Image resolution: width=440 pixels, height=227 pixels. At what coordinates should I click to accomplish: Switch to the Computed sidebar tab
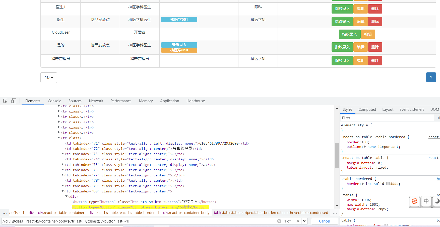367,109
